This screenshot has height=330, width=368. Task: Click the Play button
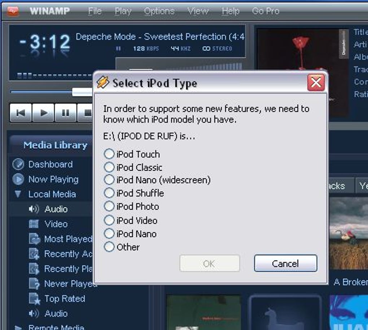coord(43,113)
